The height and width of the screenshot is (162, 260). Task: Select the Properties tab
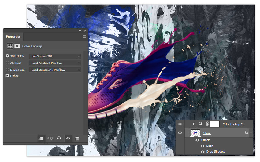click(x=13, y=37)
